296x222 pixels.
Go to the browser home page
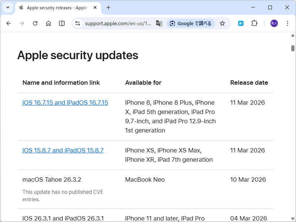[x=48, y=23]
